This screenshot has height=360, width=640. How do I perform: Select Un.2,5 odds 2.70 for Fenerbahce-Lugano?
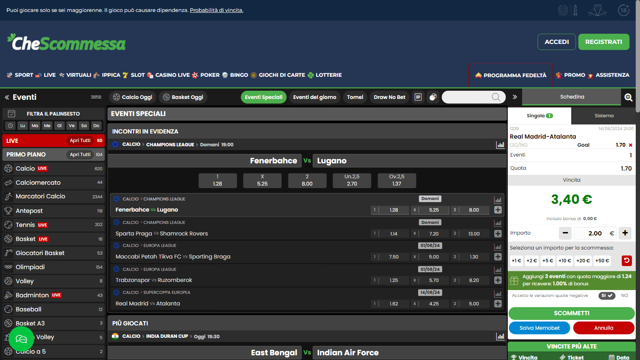click(352, 180)
